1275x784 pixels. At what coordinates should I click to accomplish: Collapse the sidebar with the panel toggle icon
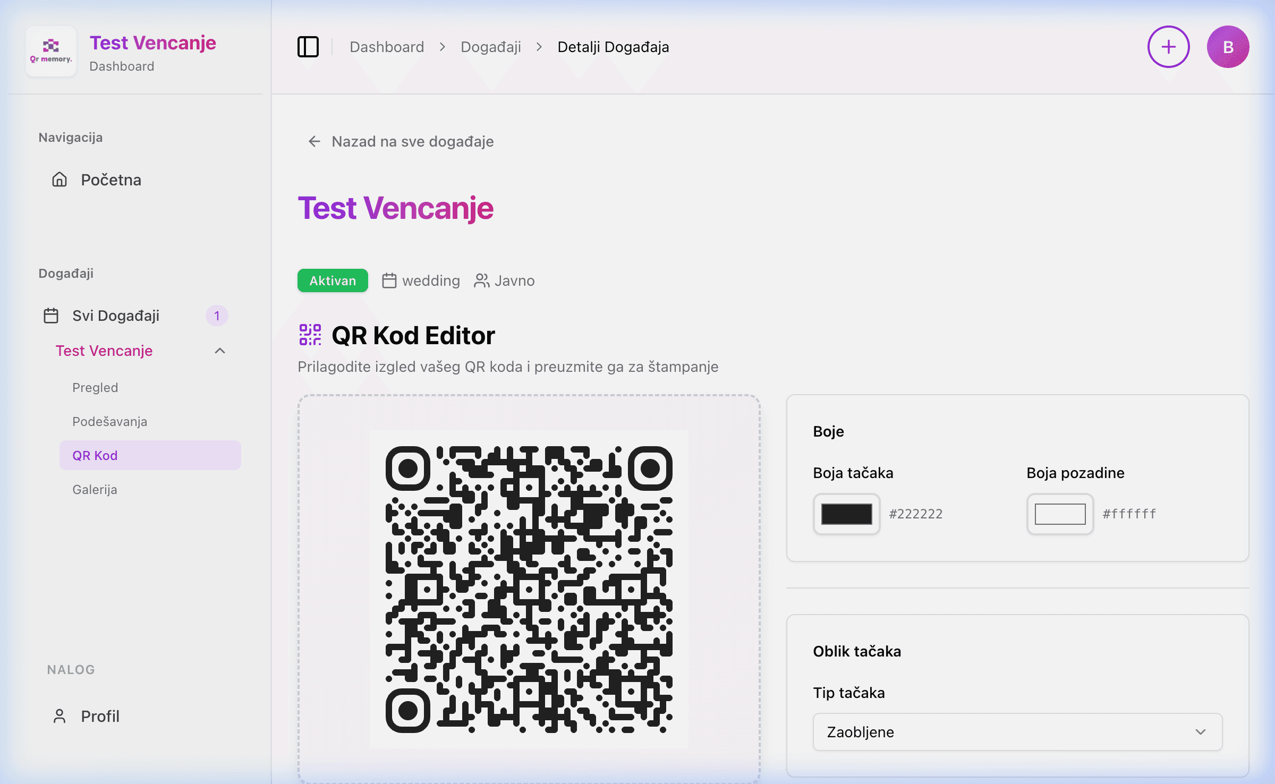pos(309,47)
